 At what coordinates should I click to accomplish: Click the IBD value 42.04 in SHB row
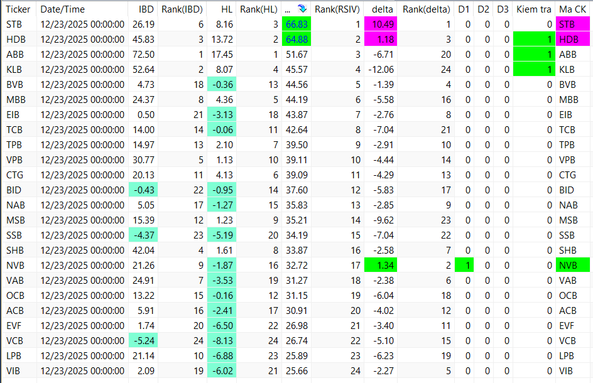(x=143, y=251)
